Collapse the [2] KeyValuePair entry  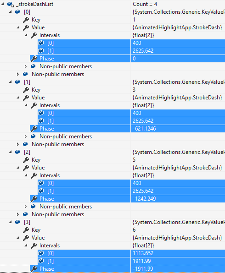pos(10,152)
